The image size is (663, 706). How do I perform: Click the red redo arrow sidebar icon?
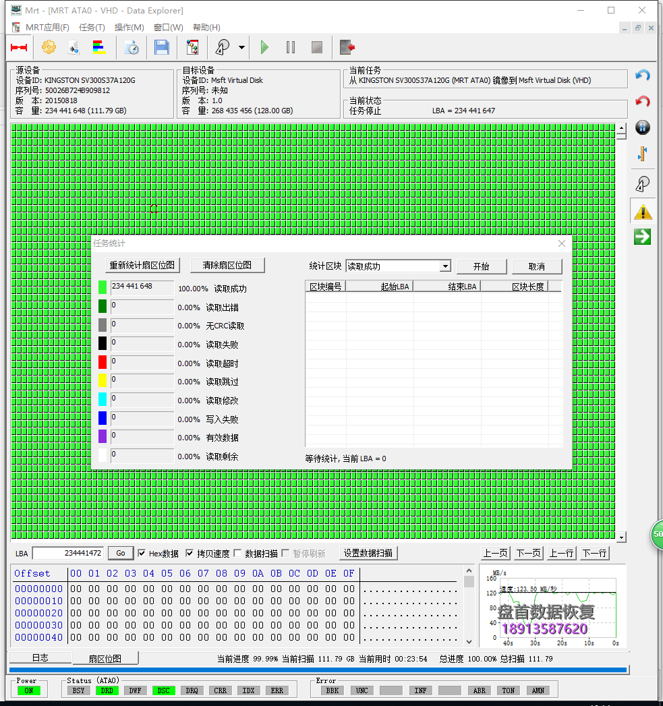click(643, 101)
